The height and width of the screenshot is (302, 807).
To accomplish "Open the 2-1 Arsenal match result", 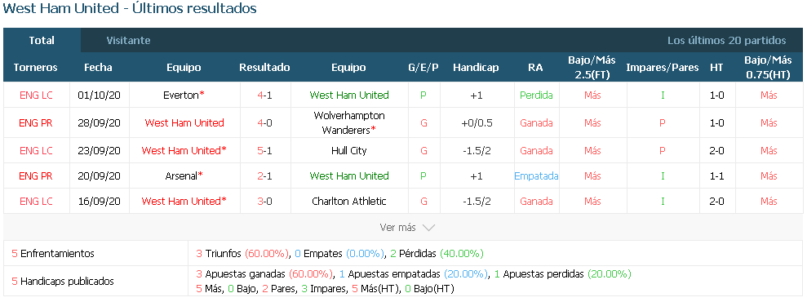I will click(x=264, y=176).
